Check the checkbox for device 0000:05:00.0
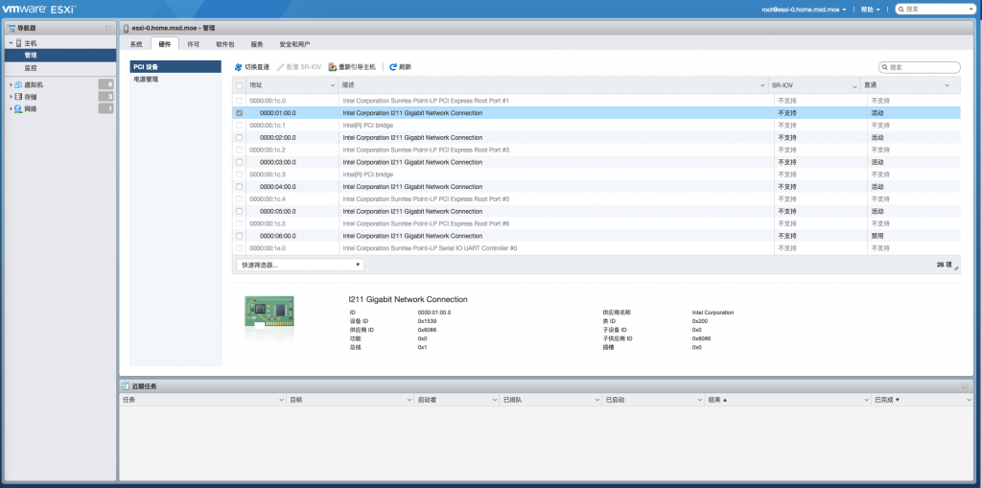982x488 pixels. [x=239, y=211]
